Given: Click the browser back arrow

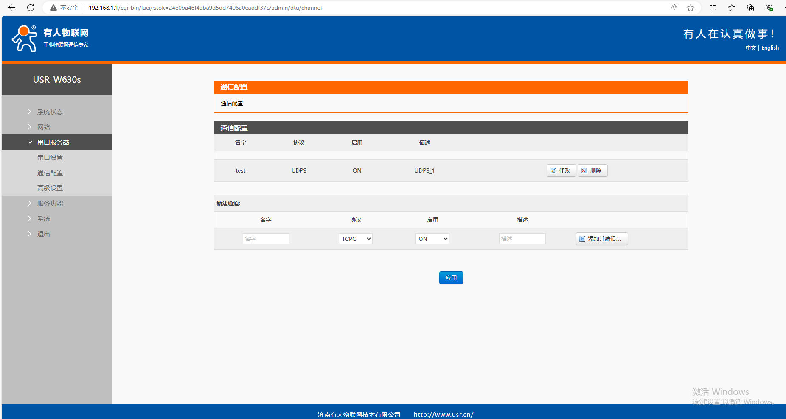Looking at the screenshot, I should (x=12, y=8).
